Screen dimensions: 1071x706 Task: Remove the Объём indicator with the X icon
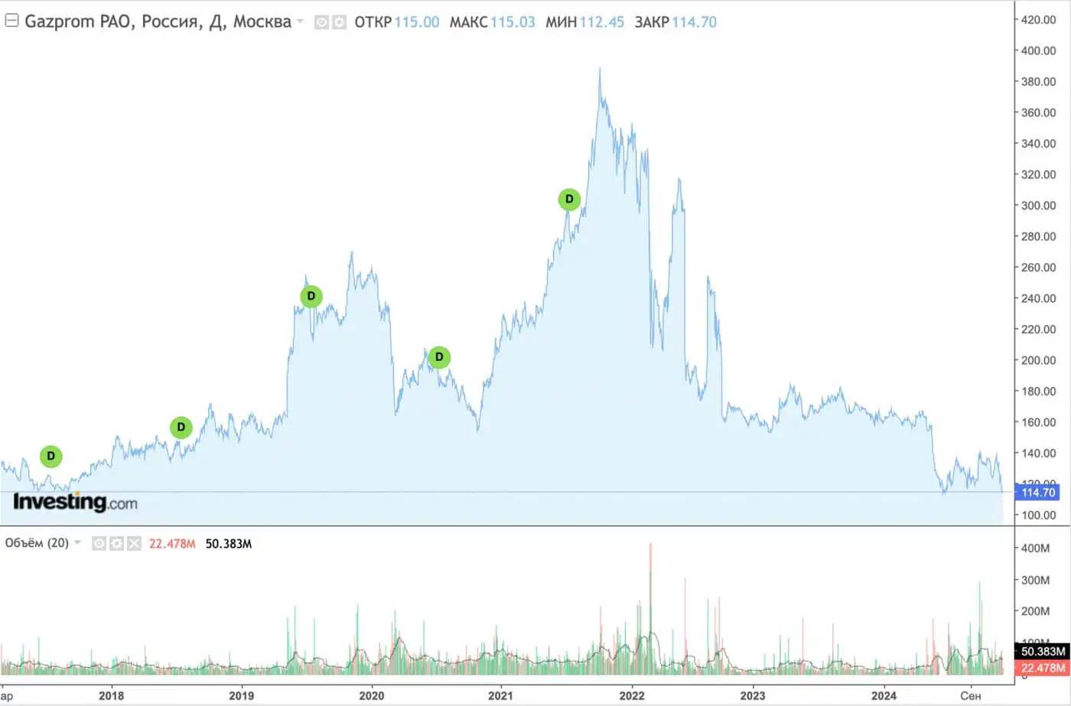[134, 544]
